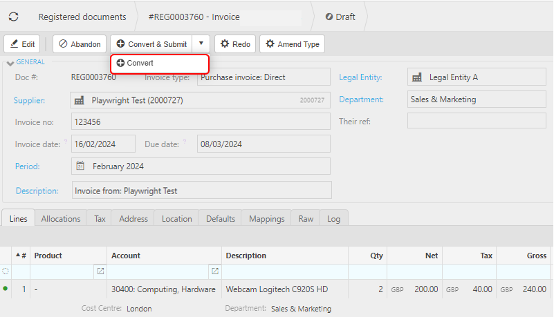The height and width of the screenshot is (317, 554).
Task: Click the calendar icon in Period field
Action: coord(80,166)
